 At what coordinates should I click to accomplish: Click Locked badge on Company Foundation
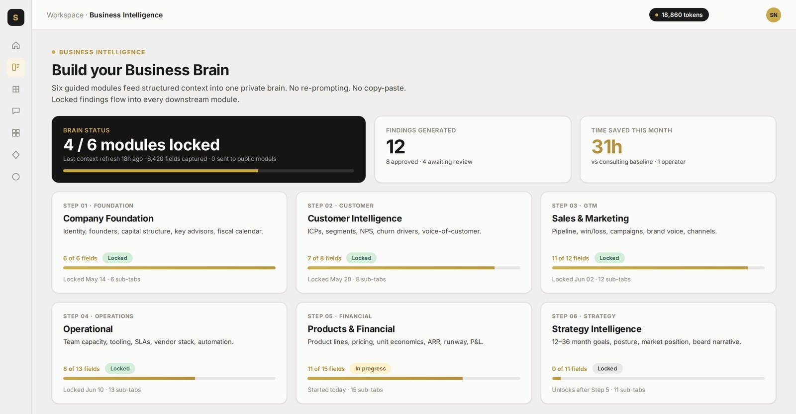click(117, 258)
